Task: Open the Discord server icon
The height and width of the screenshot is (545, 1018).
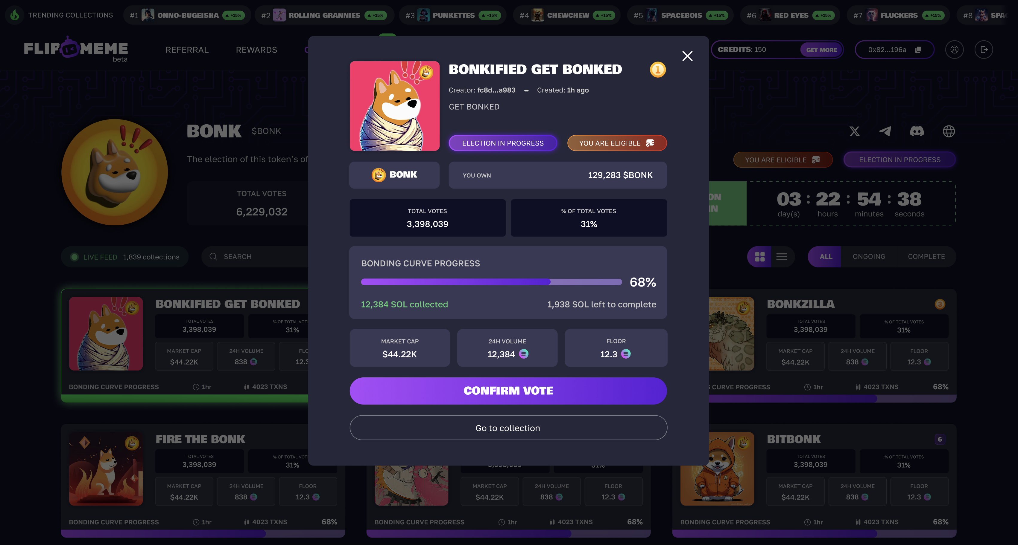Action: click(x=917, y=131)
